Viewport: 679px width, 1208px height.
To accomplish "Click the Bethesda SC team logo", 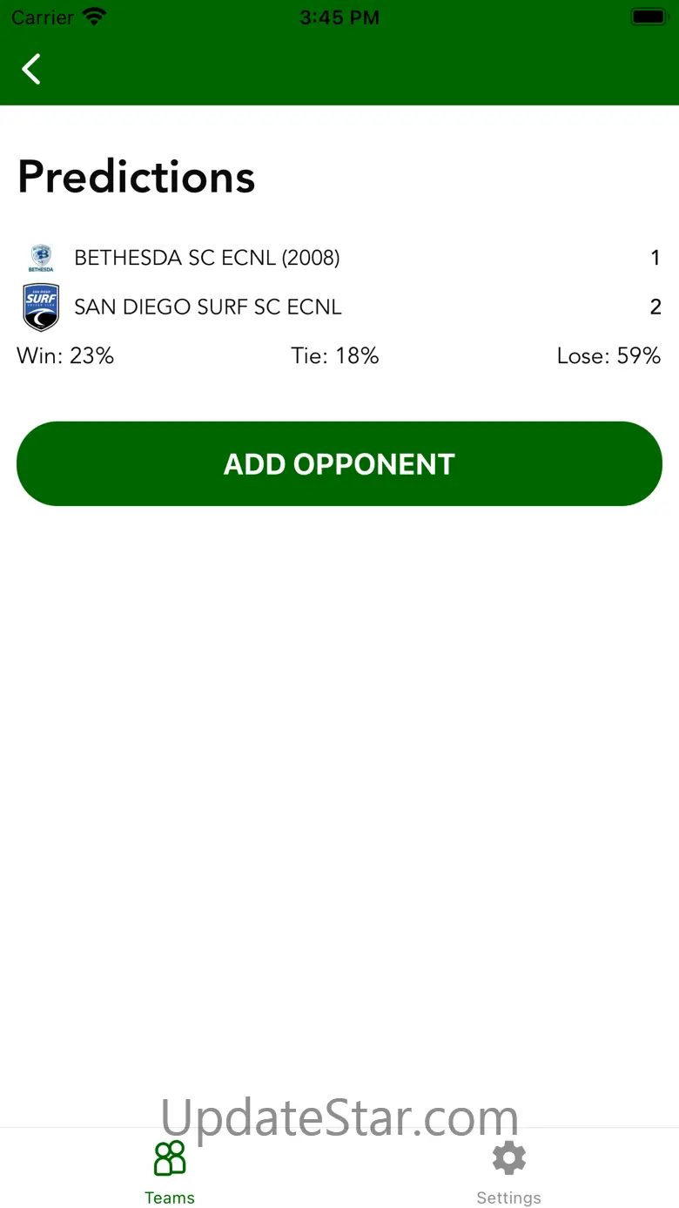I will coord(41,258).
